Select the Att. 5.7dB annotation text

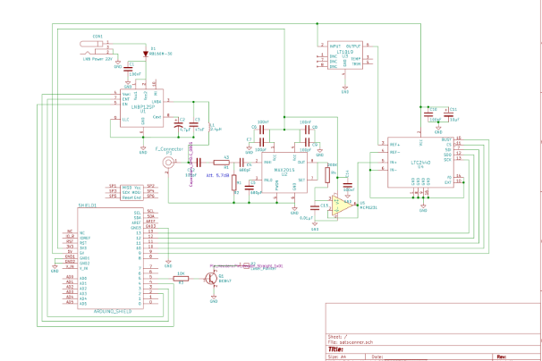point(218,177)
